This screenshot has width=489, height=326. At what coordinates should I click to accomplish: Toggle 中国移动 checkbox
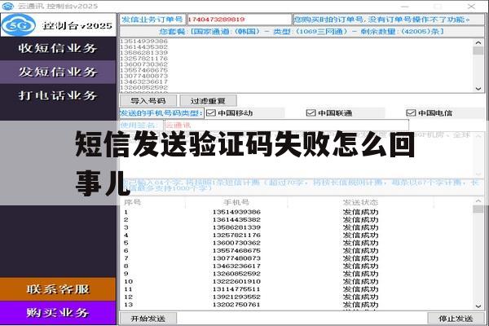pyautogui.click(x=211, y=113)
